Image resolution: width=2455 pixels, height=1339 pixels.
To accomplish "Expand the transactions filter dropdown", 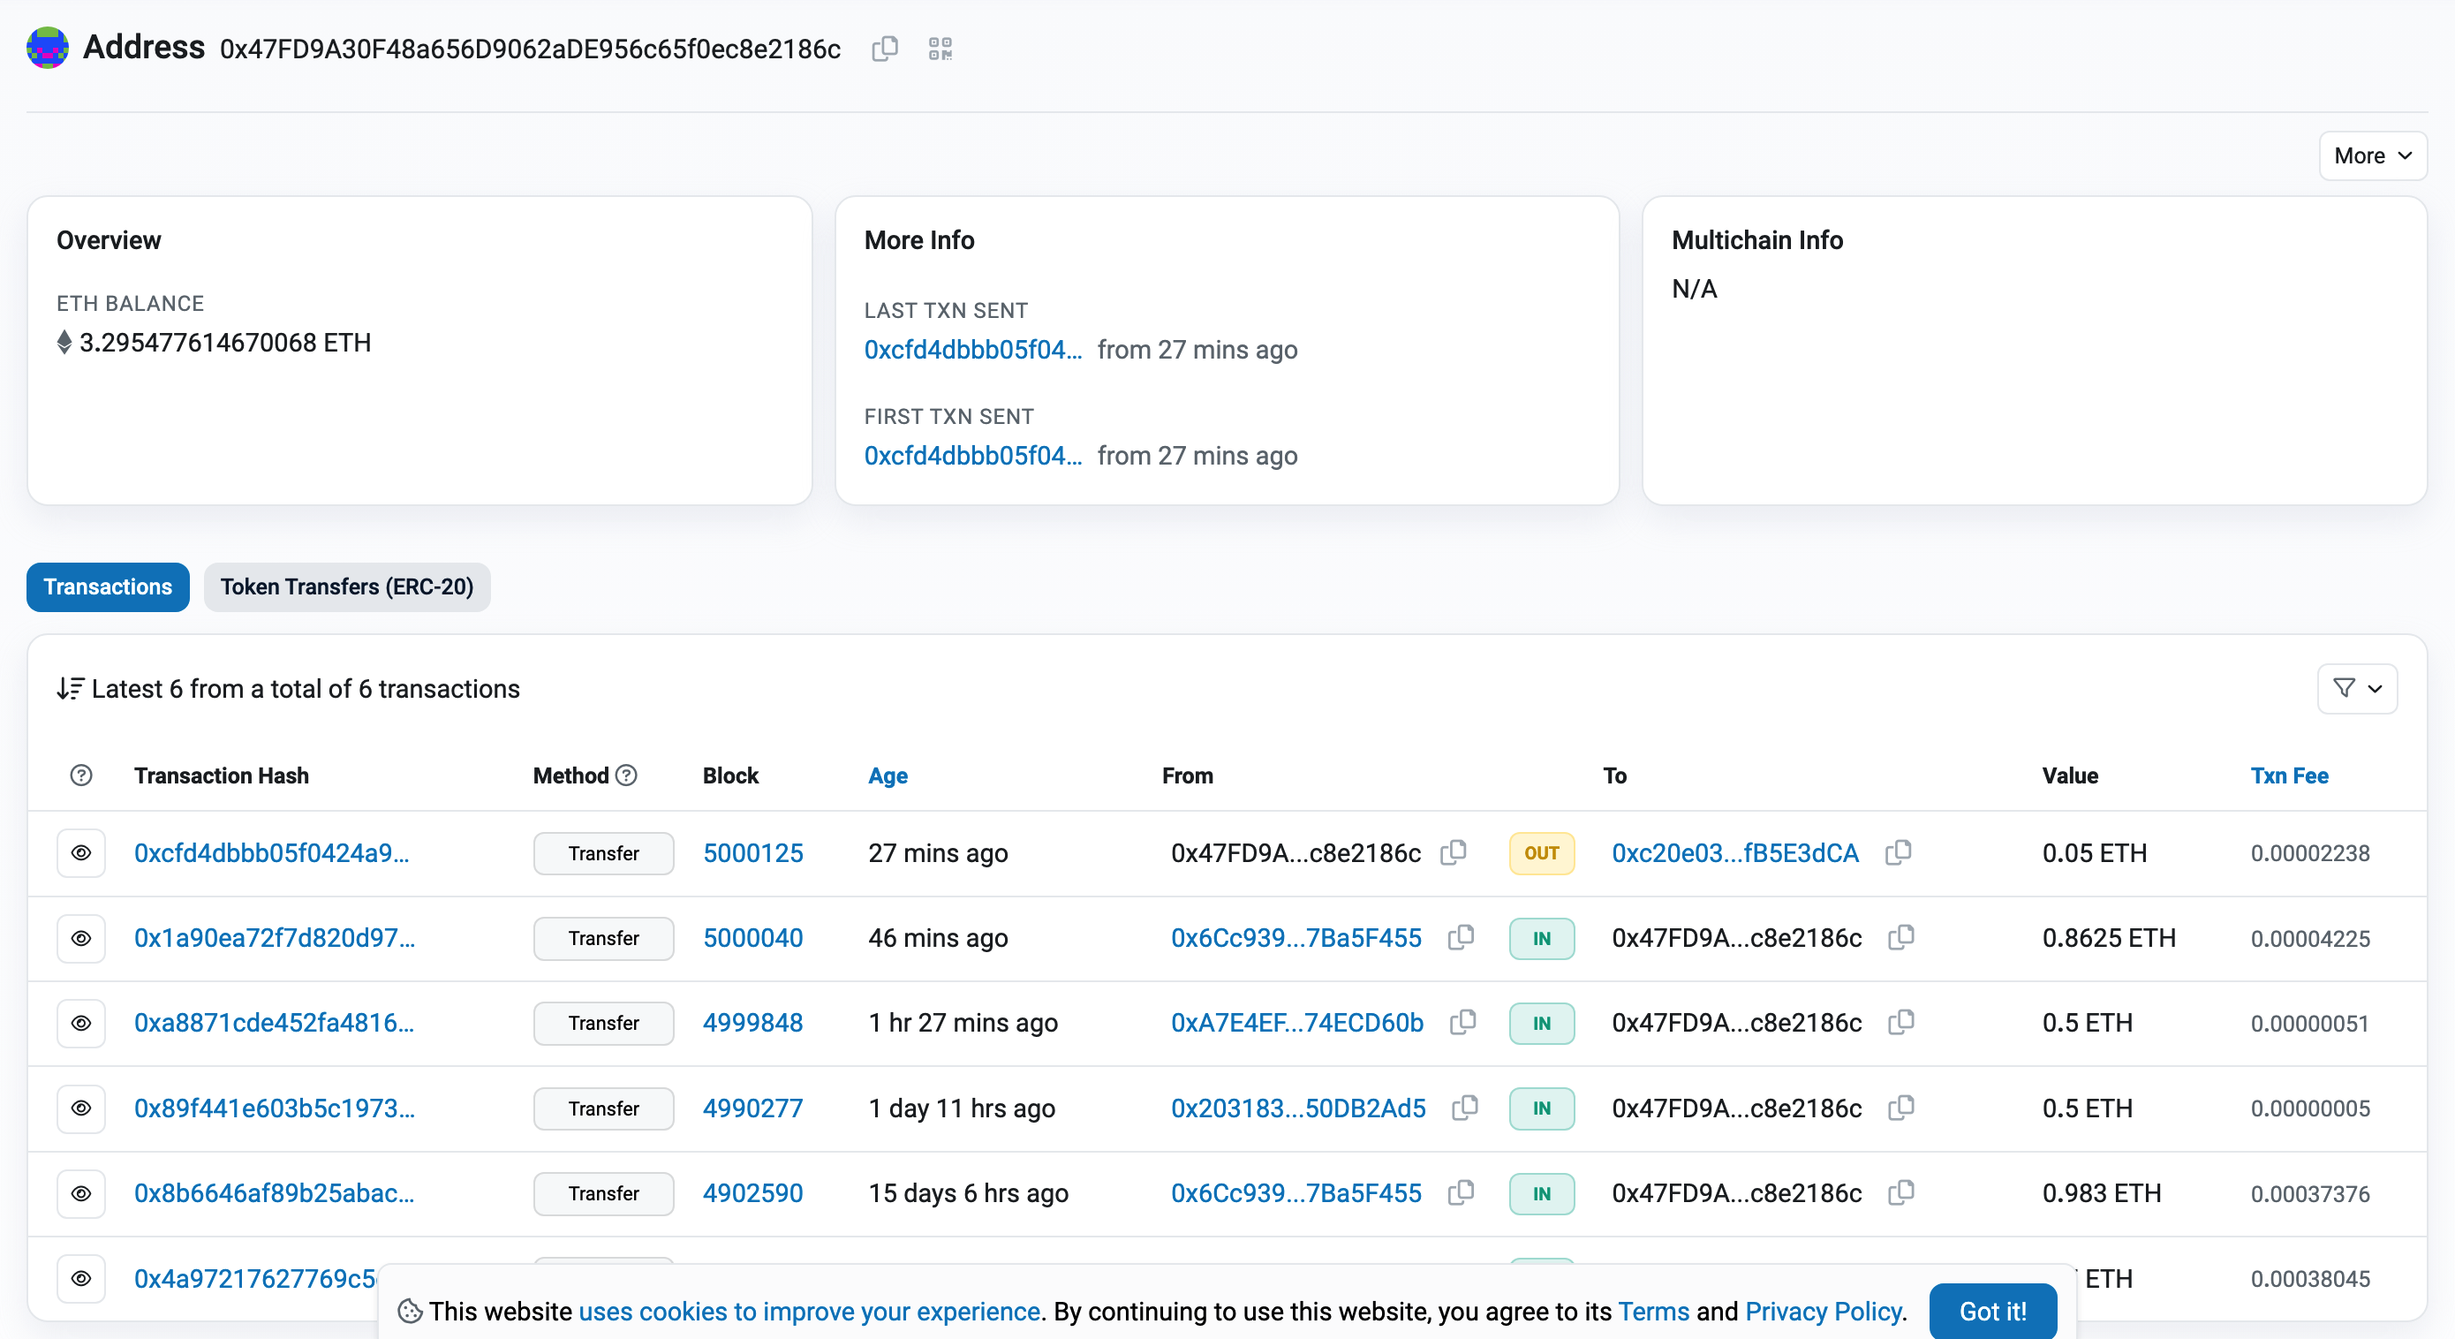I will click(2356, 688).
